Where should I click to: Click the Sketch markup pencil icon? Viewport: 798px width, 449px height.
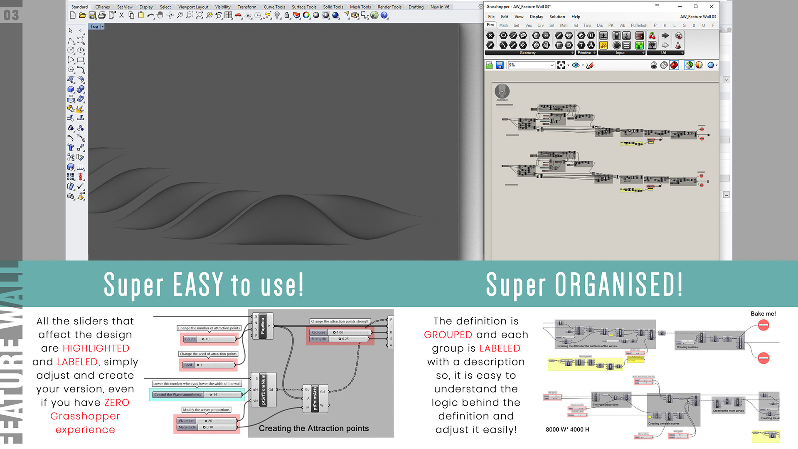coord(590,65)
